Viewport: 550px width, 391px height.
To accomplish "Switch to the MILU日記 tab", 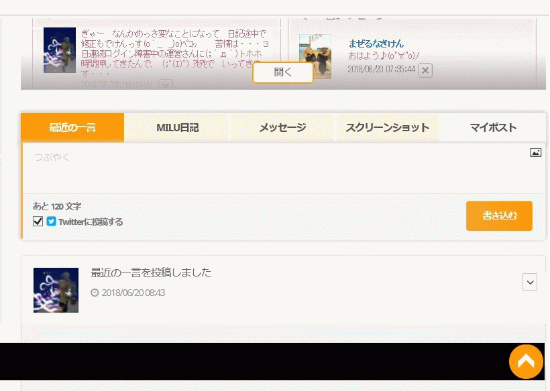I will 178,127.
